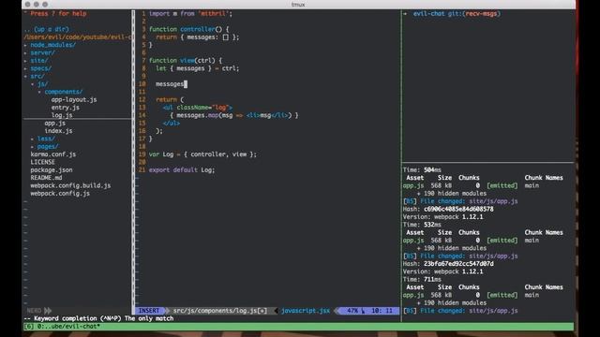Select log.js in the file tree
Image resolution: width=600 pixels, height=337 pixels.
(62, 115)
